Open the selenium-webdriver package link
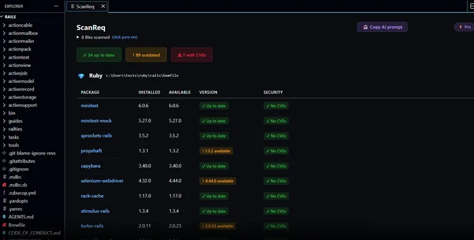The image size is (474, 240). [102, 181]
